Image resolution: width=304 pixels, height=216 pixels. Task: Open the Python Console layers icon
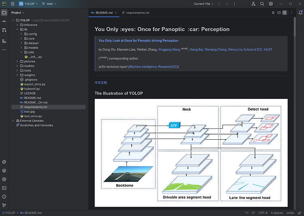tap(4, 171)
